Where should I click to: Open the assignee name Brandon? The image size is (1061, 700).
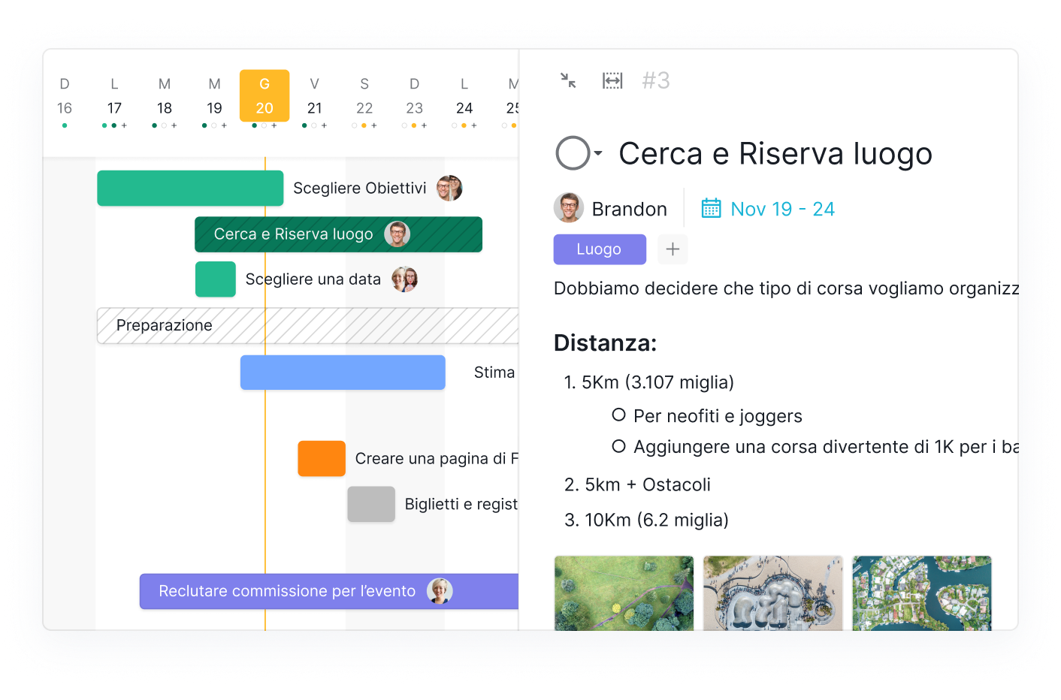(x=629, y=209)
